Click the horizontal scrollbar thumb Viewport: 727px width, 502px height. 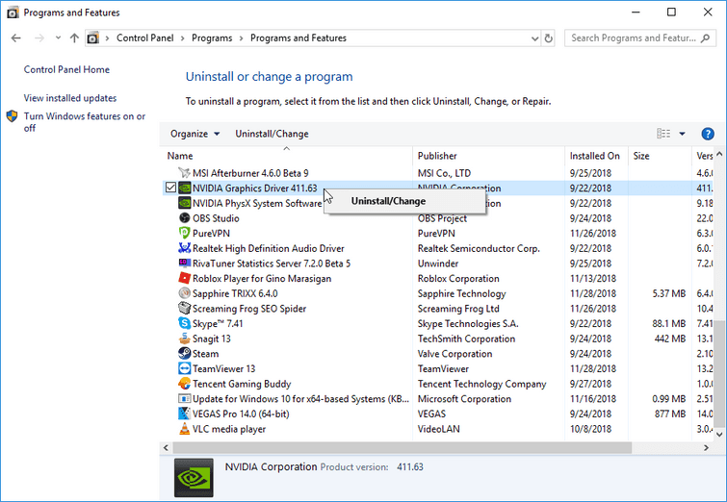(x=402, y=448)
